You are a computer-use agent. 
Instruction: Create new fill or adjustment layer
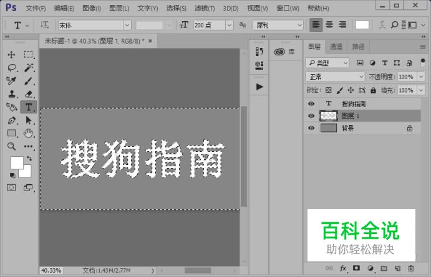370,268
